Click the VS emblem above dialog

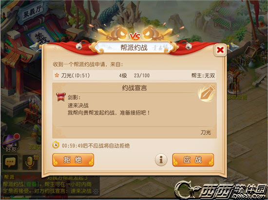click(135, 36)
